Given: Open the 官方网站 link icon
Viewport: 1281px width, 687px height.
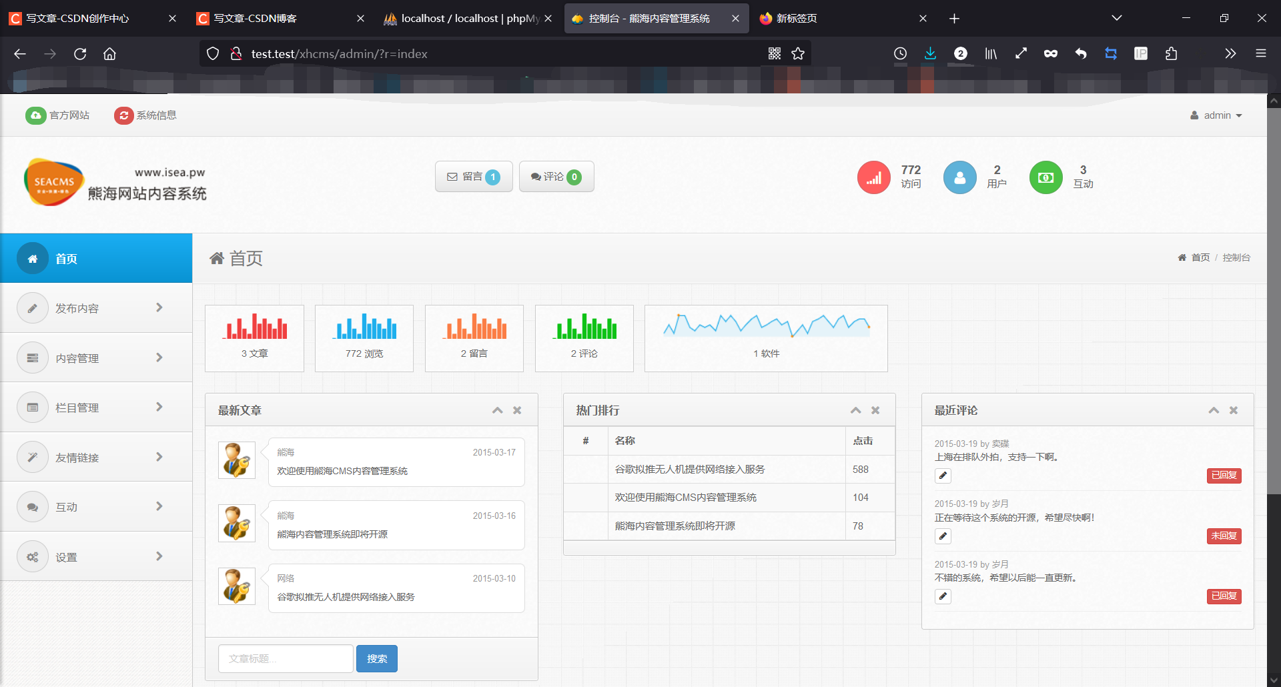Looking at the screenshot, I should pyautogui.click(x=35, y=115).
